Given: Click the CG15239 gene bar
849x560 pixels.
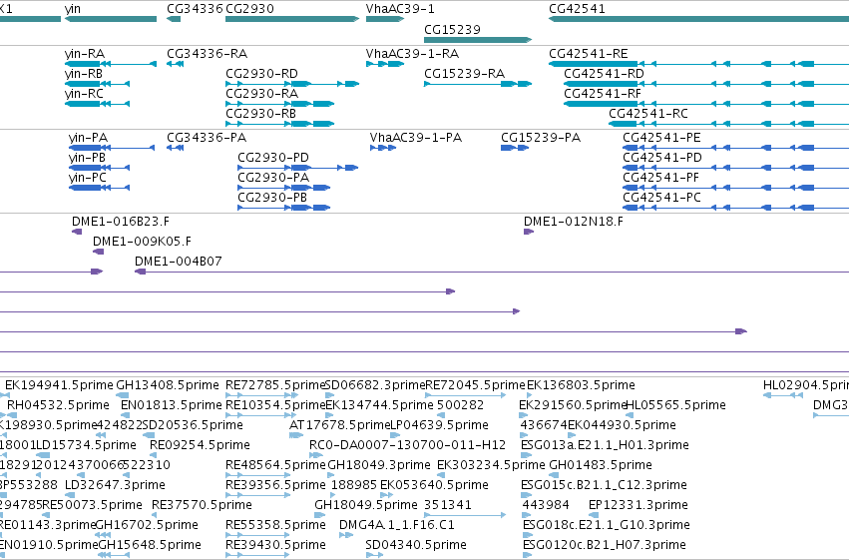Looking at the screenshot, I should 478,40.
